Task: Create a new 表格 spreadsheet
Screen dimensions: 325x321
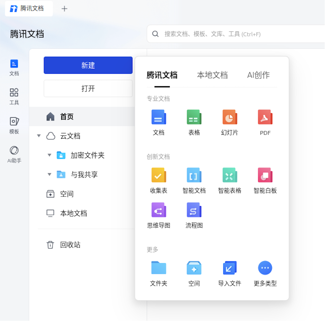Action: point(194,122)
